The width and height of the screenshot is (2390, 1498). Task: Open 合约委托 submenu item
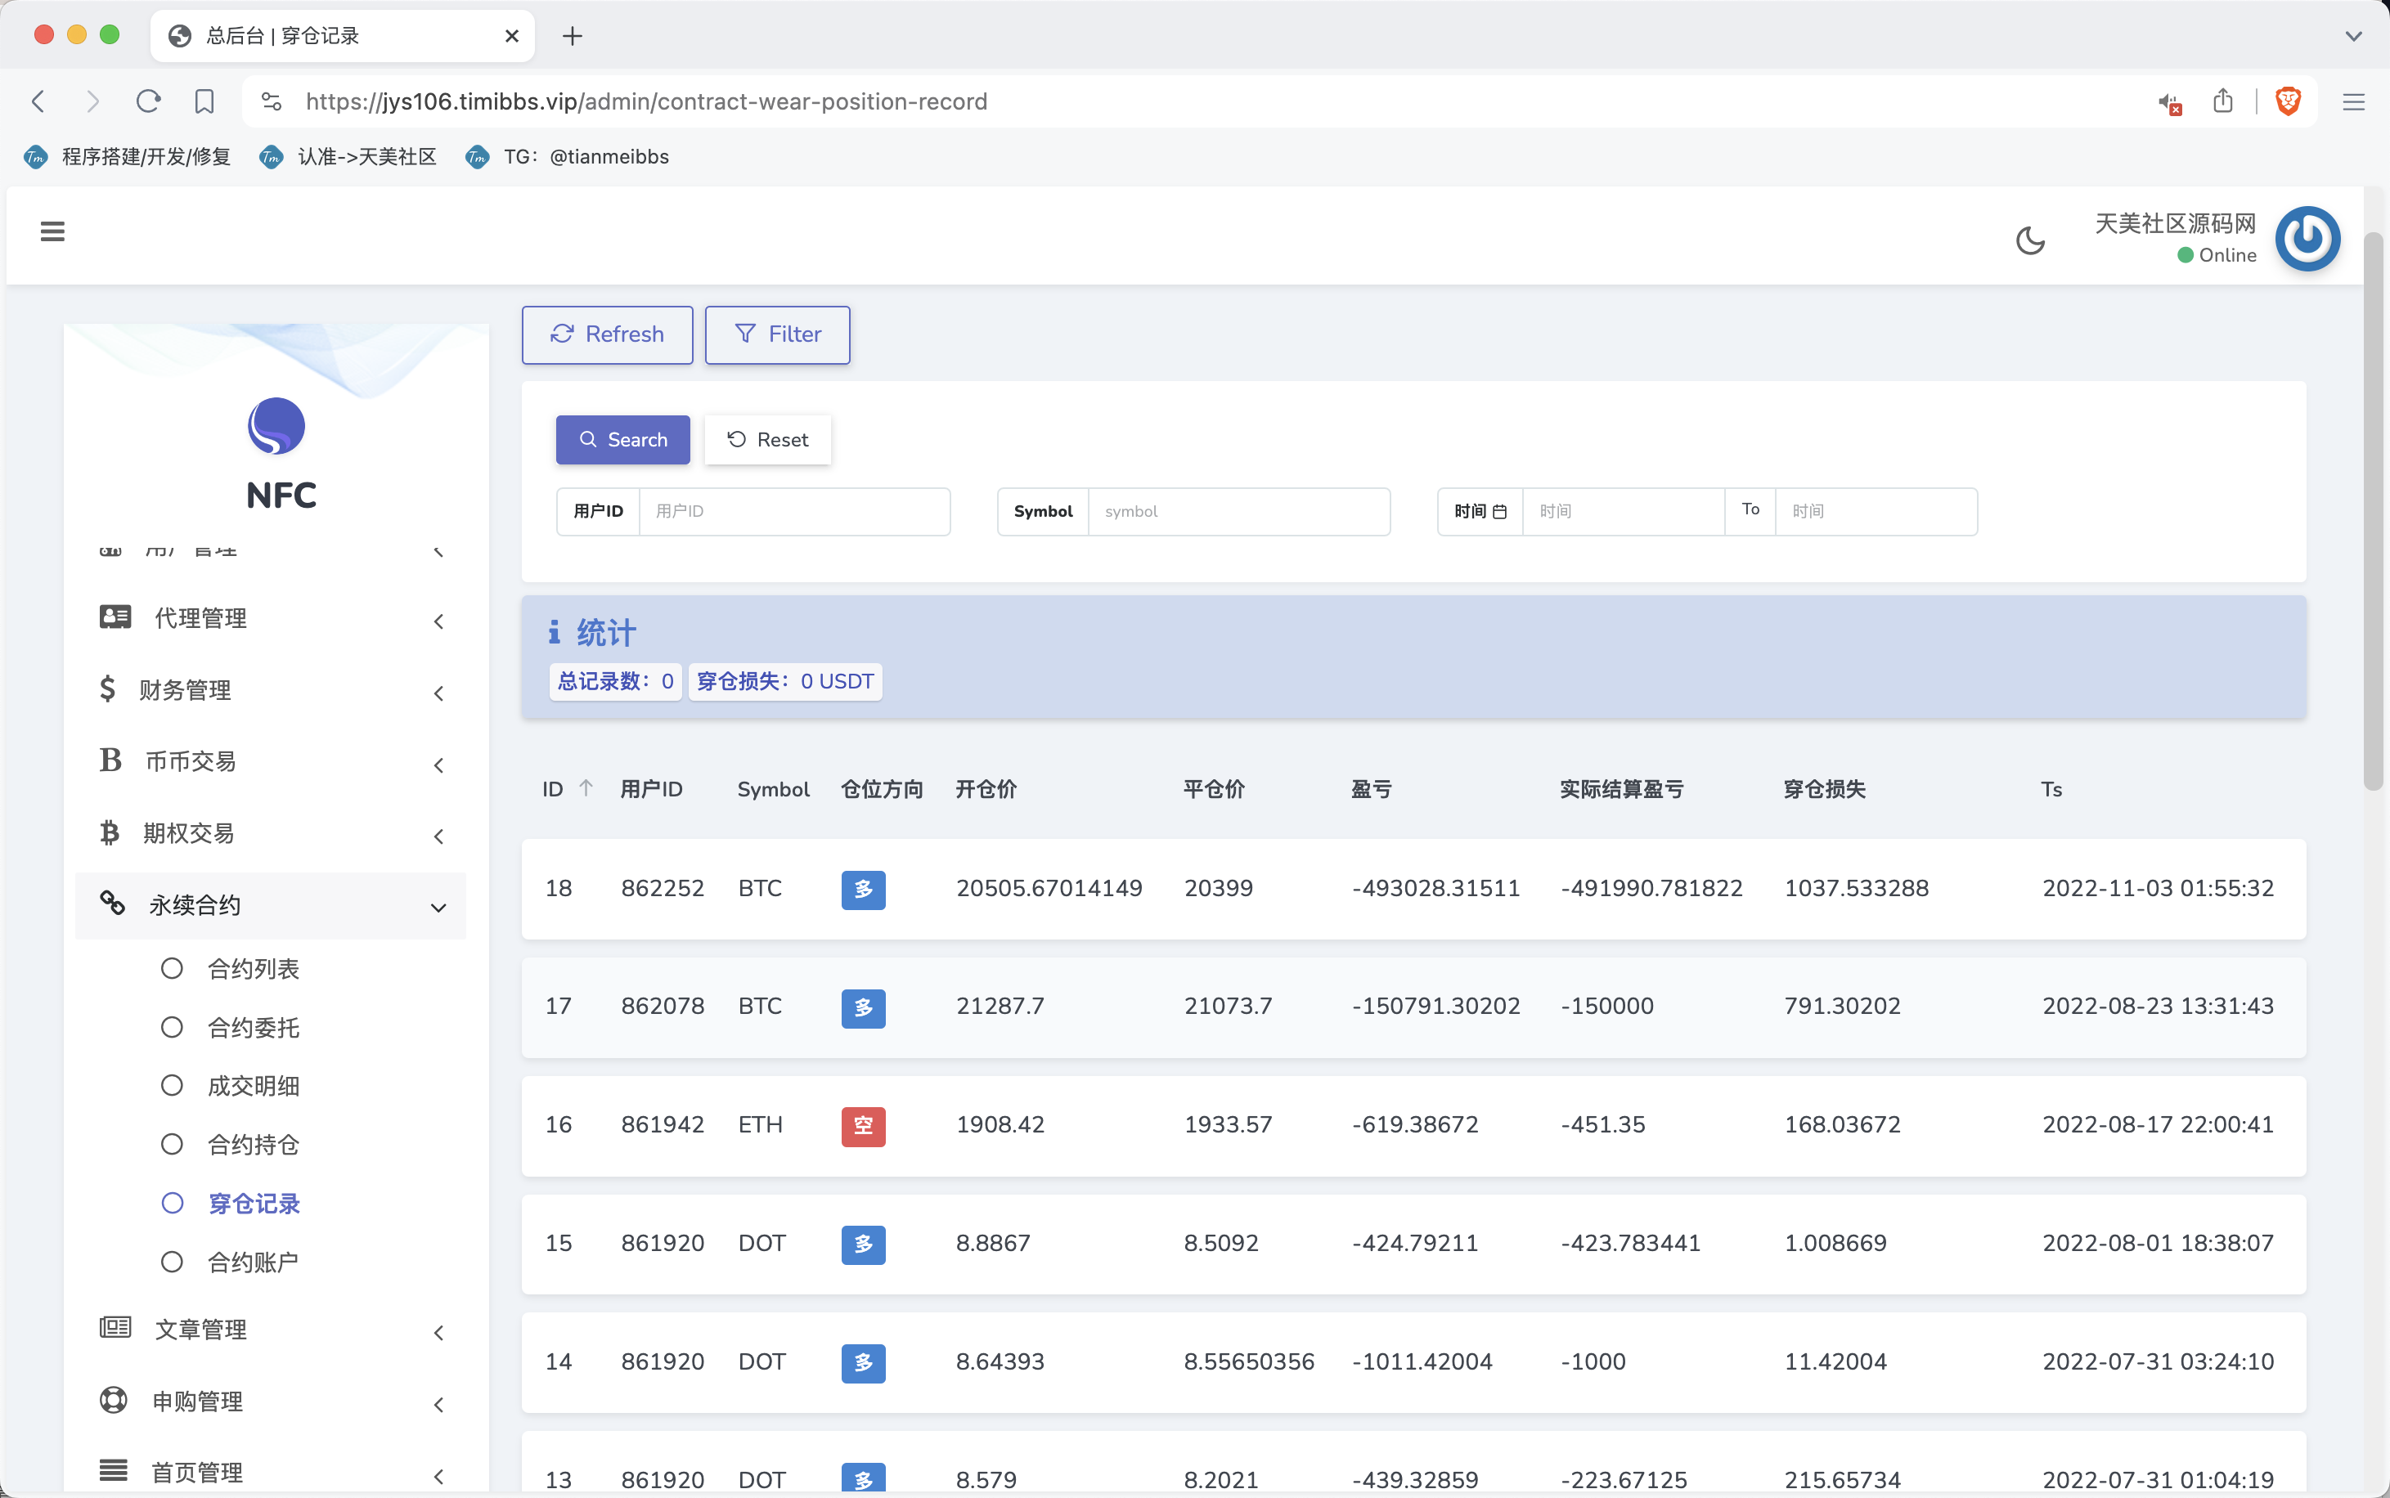[x=253, y=1027]
